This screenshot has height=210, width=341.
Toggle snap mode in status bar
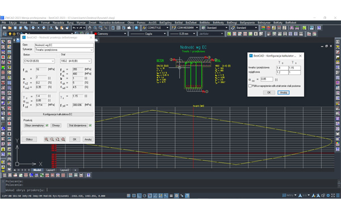click(x=128, y=196)
